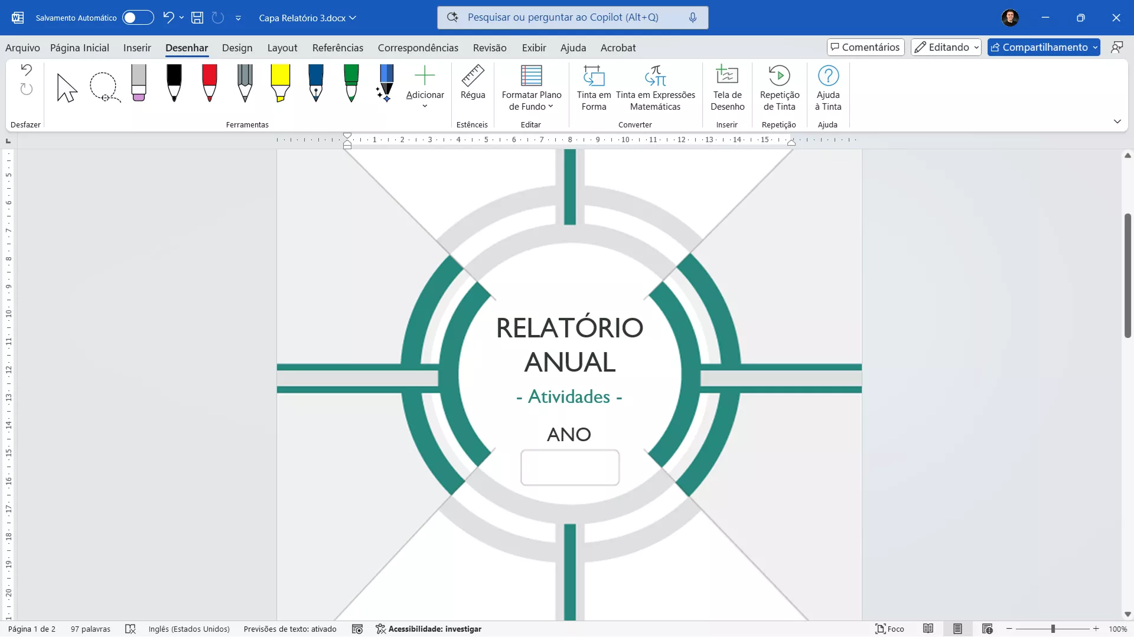Viewport: 1134px width, 637px height.
Task: Open Ink to Math Expressions
Action: click(655, 88)
